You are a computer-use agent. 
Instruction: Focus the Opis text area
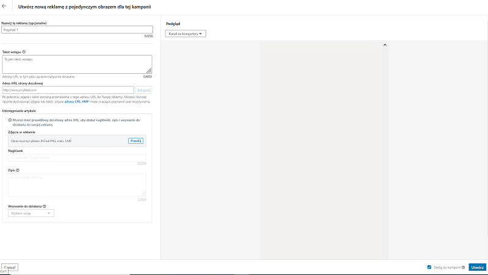pos(77,185)
